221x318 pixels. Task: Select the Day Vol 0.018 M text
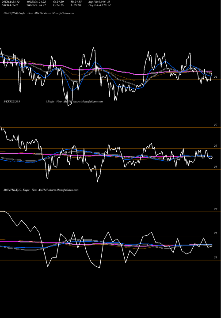99,5
